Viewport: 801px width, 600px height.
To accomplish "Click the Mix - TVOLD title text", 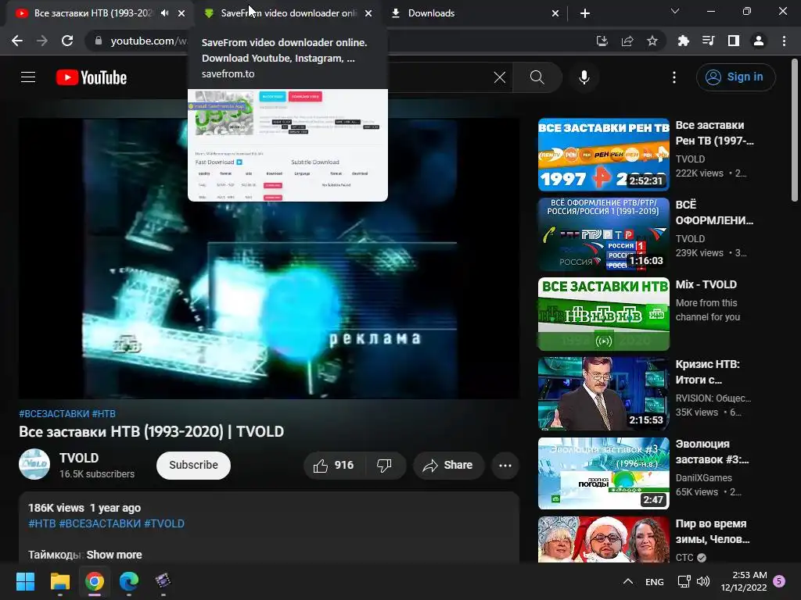I will [x=706, y=284].
